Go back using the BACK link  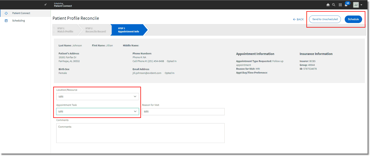[x=298, y=19]
